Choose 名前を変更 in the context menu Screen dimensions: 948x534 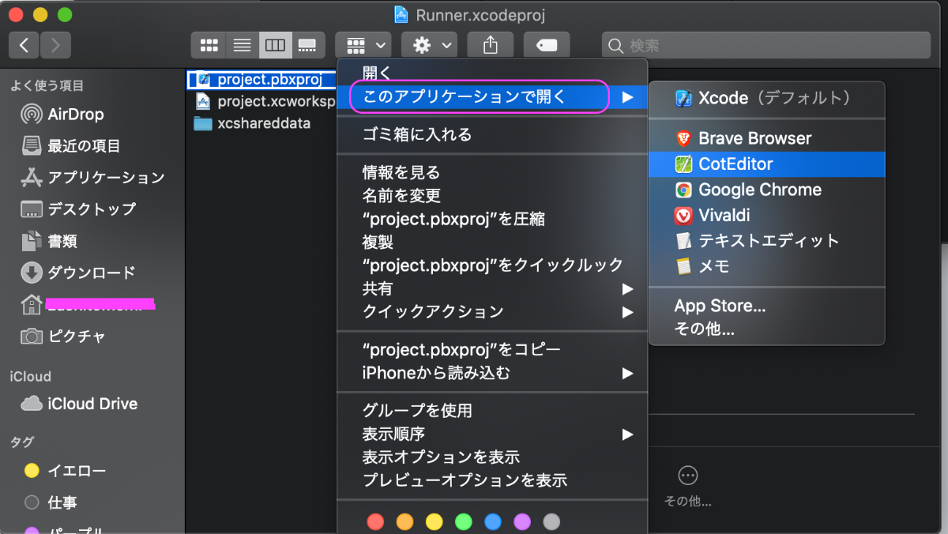pos(492,195)
